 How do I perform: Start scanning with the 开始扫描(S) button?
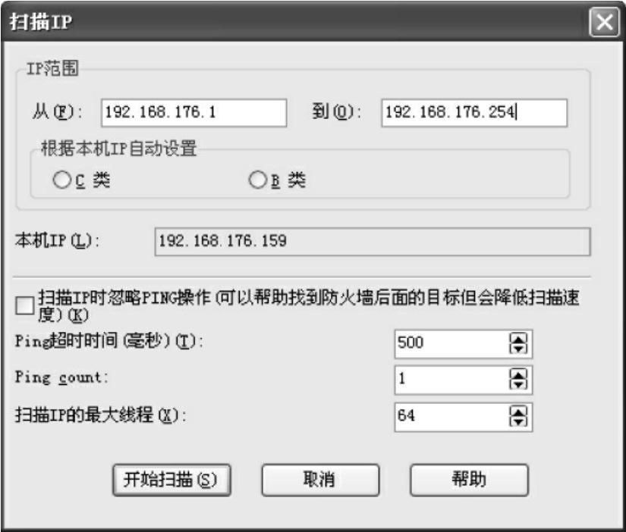pos(171,480)
